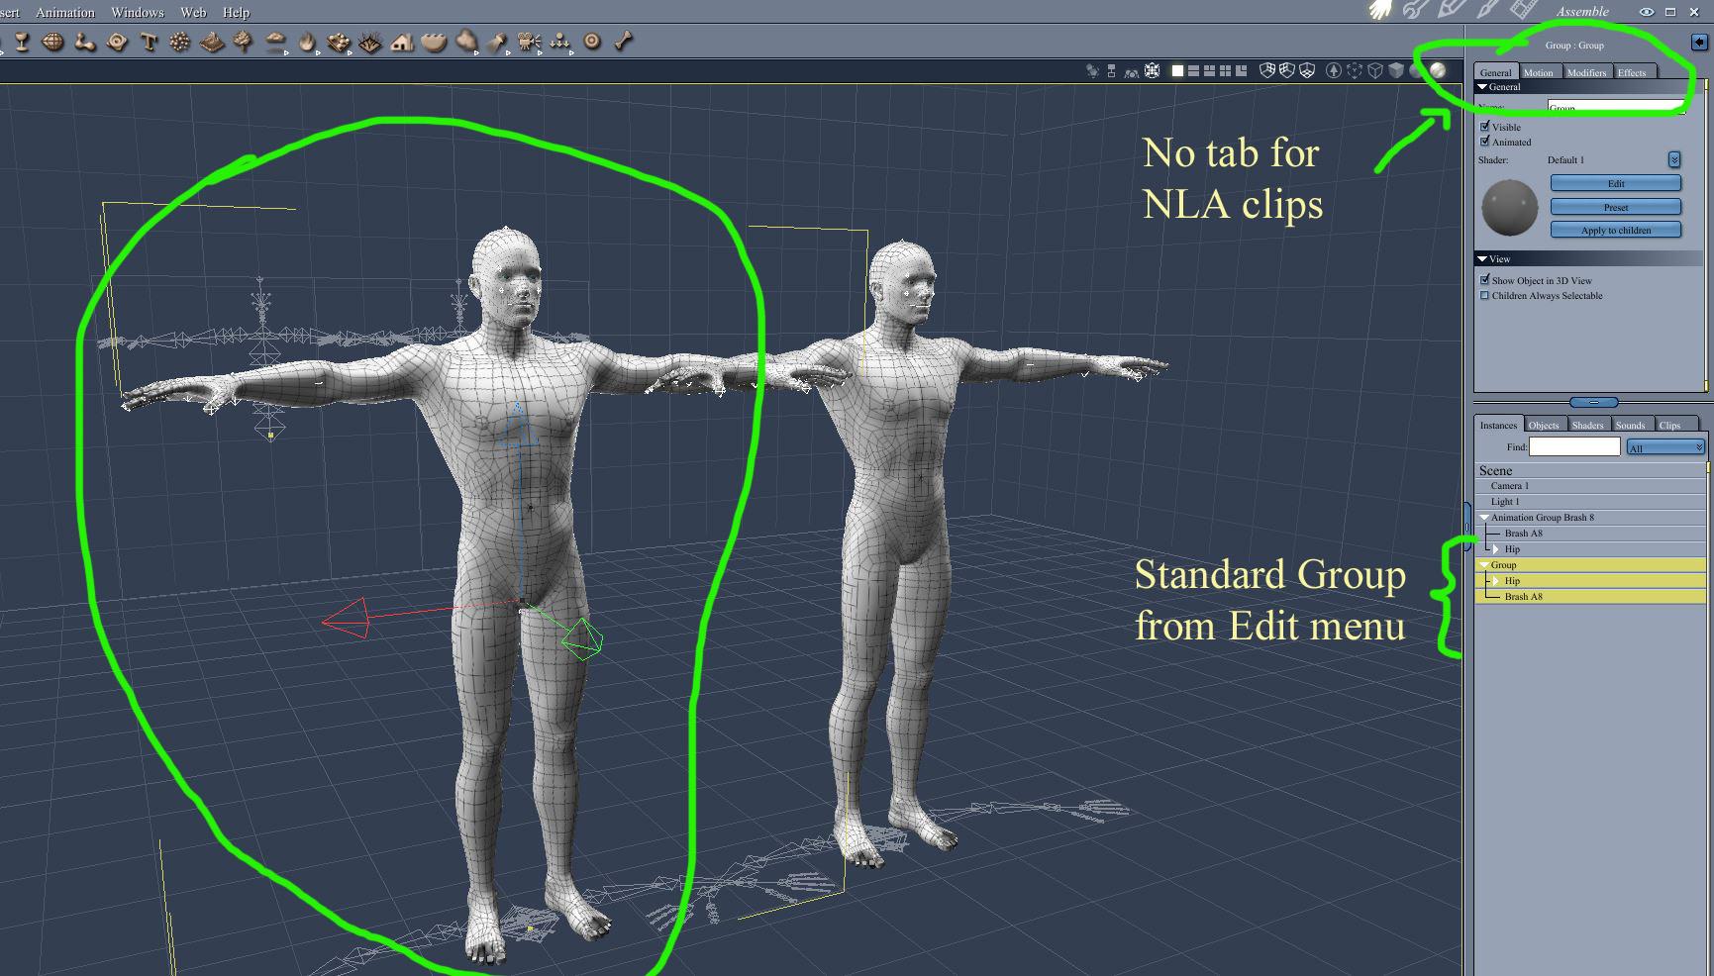Select the metaball object tool
Viewport: 1714px width, 976px height.
tap(85, 42)
